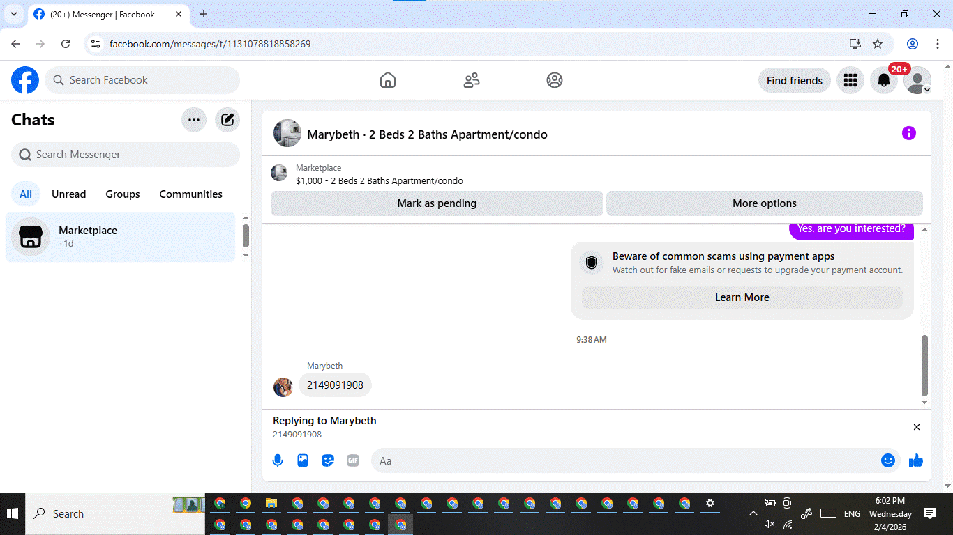This screenshot has width=953, height=535.
Task: Open the tab search dropdown arrow
Action: coord(13,14)
